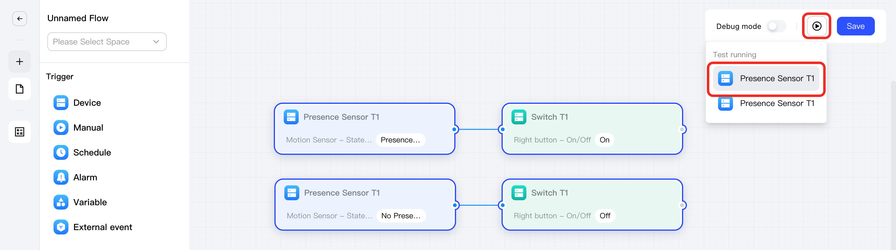Image resolution: width=896 pixels, height=250 pixels.
Task: Click the Schedule trigger label
Action: [x=92, y=152]
